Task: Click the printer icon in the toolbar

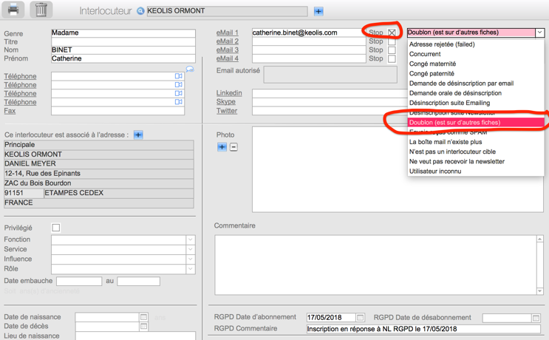Action: tap(13, 10)
